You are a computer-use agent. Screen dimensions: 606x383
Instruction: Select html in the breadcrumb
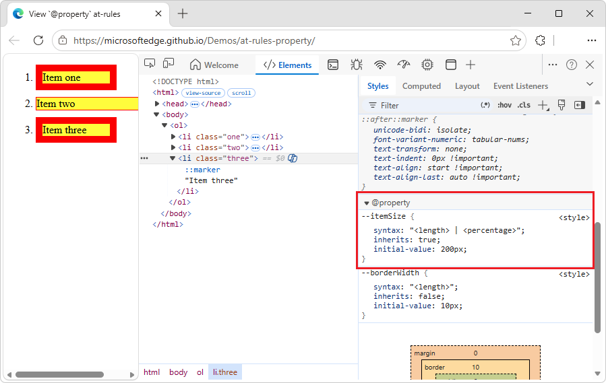pyautogui.click(x=152, y=372)
